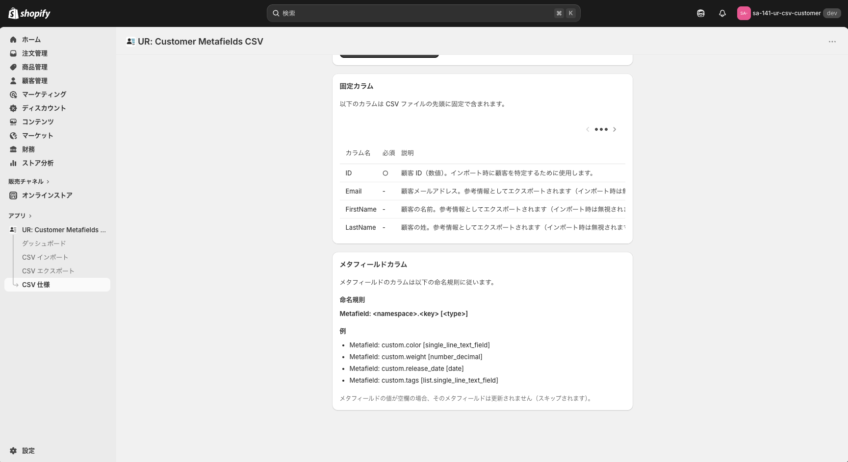The width and height of the screenshot is (848, 462).
Task: Open CSV エクスポート page
Action: (48, 271)
